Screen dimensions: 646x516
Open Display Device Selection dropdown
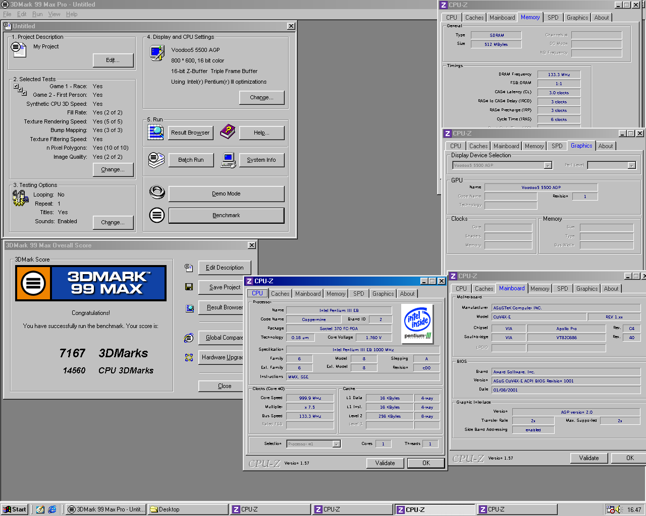coord(548,165)
